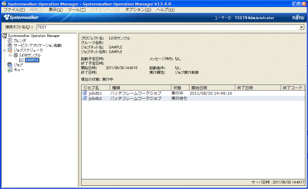Click the application icon in title bar

[4, 4]
